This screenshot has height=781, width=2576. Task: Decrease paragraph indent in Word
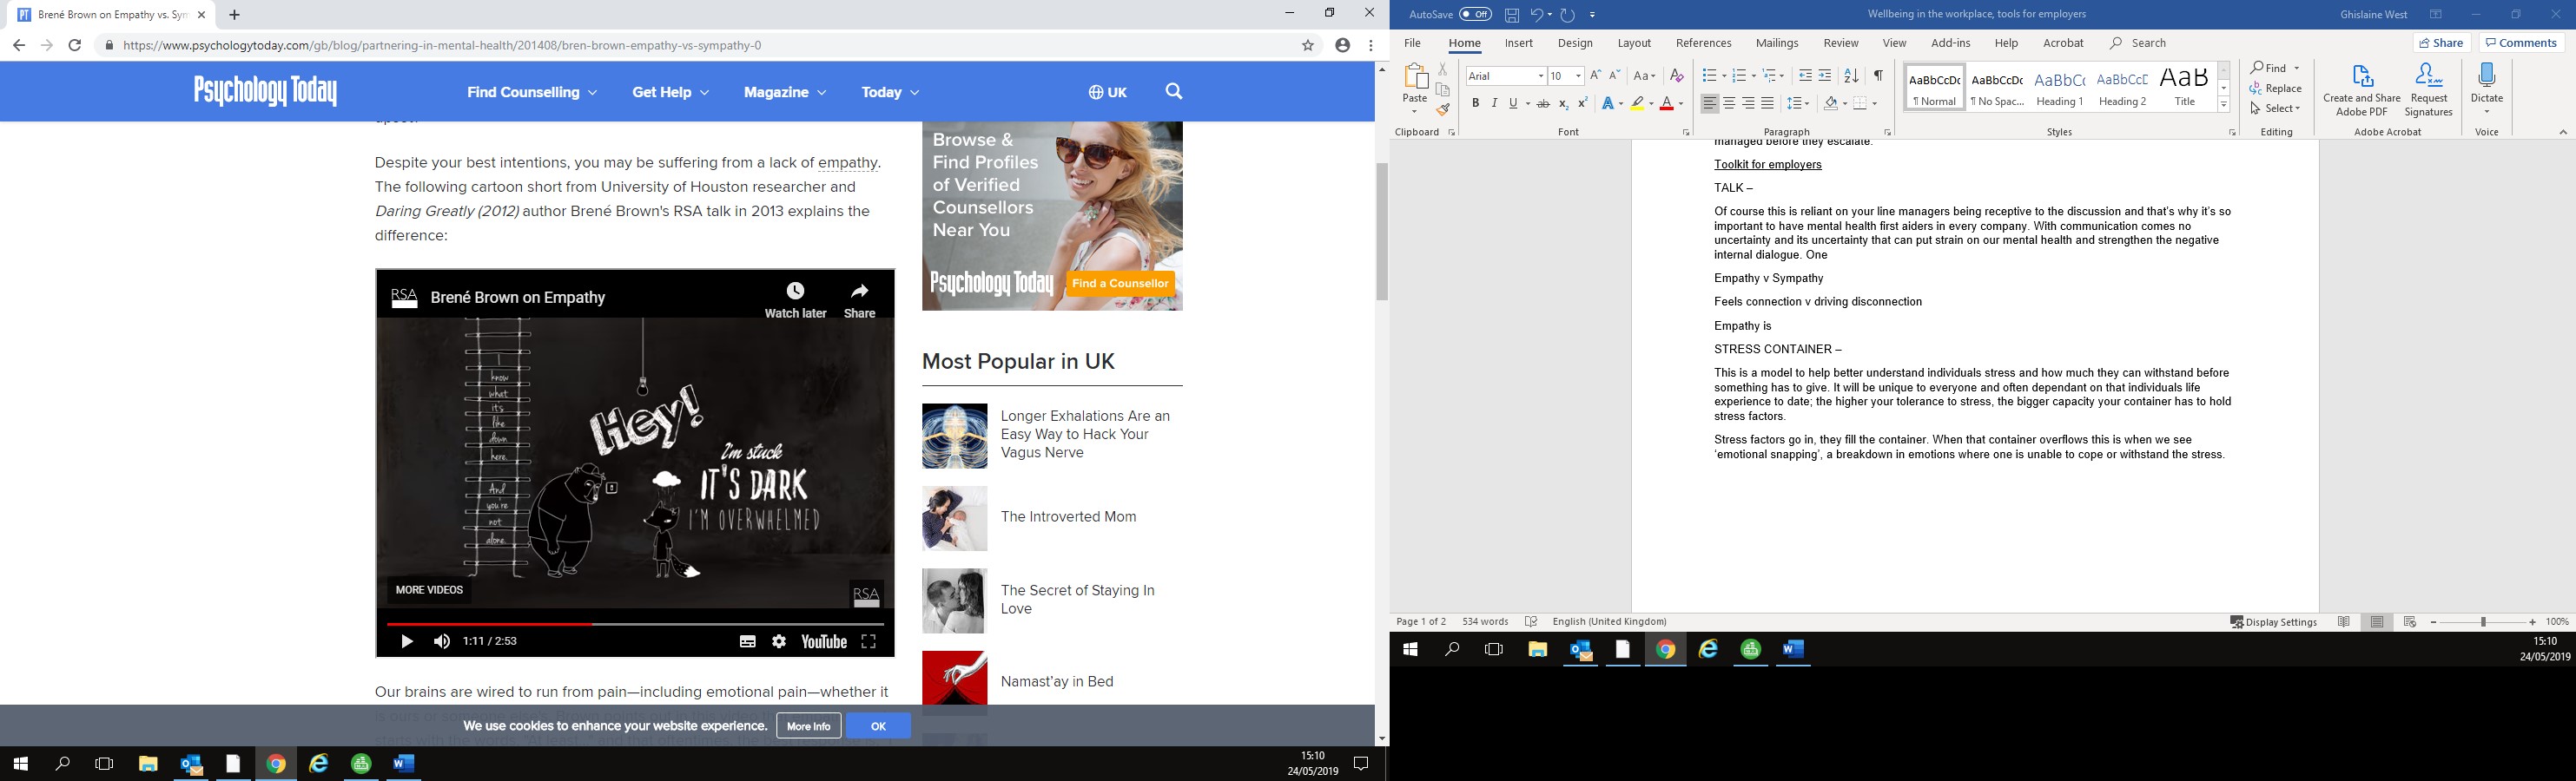click(x=1805, y=75)
